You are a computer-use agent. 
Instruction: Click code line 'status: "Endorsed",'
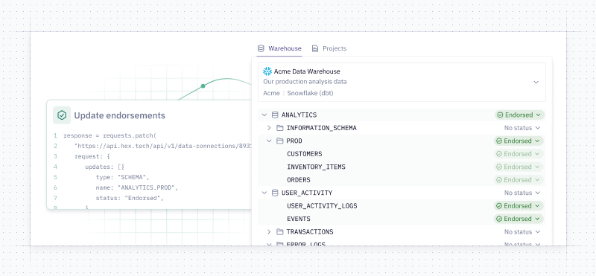point(130,198)
